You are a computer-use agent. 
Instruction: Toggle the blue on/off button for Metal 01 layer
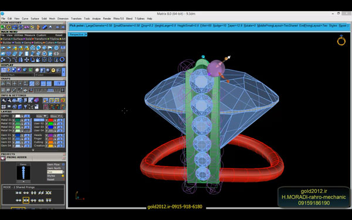pyautogui.click(x=27, y=120)
